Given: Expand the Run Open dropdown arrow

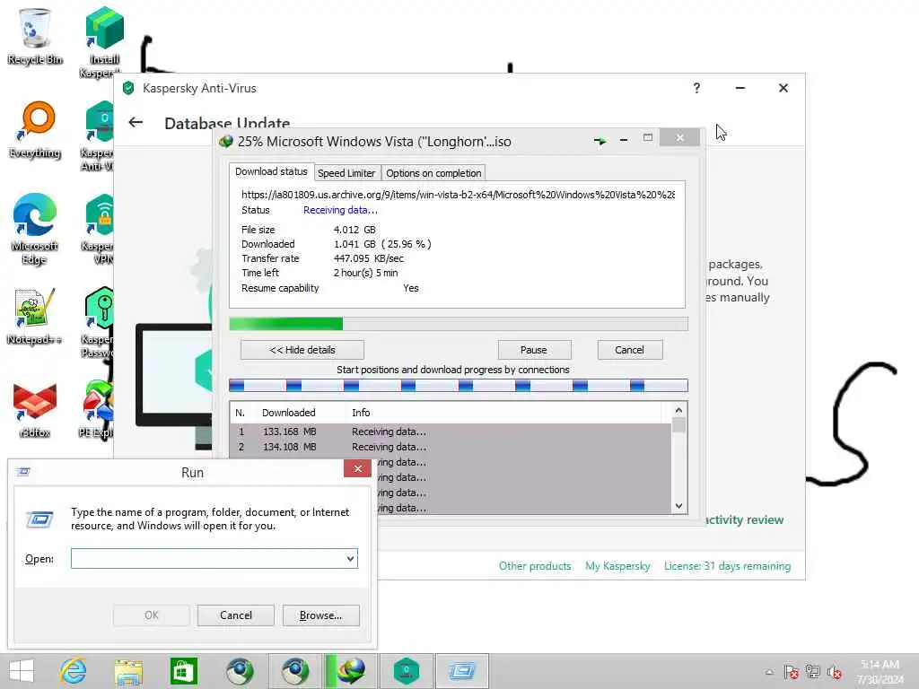Looking at the screenshot, I should click(x=351, y=558).
